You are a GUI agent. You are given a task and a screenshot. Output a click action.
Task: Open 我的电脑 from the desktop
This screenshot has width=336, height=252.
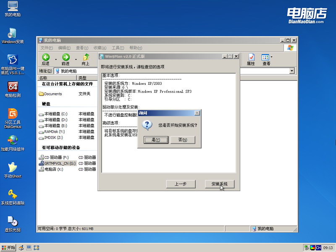(13, 8)
